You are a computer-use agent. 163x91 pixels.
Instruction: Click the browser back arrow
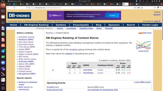(x=8, y=8)
